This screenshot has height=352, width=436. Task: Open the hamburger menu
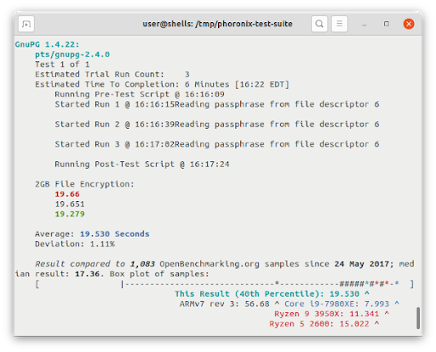[340, 24]
